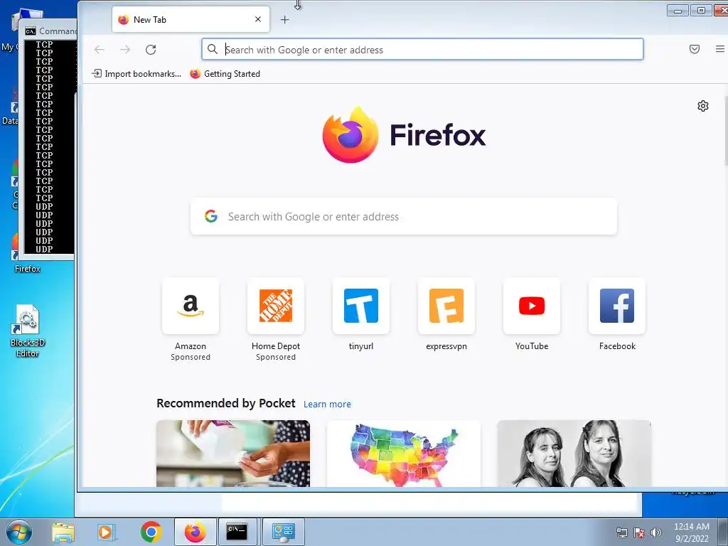Screen dimensions: 728x546
Task: Open new tab personalize gear settings
Action: [703, 106]
